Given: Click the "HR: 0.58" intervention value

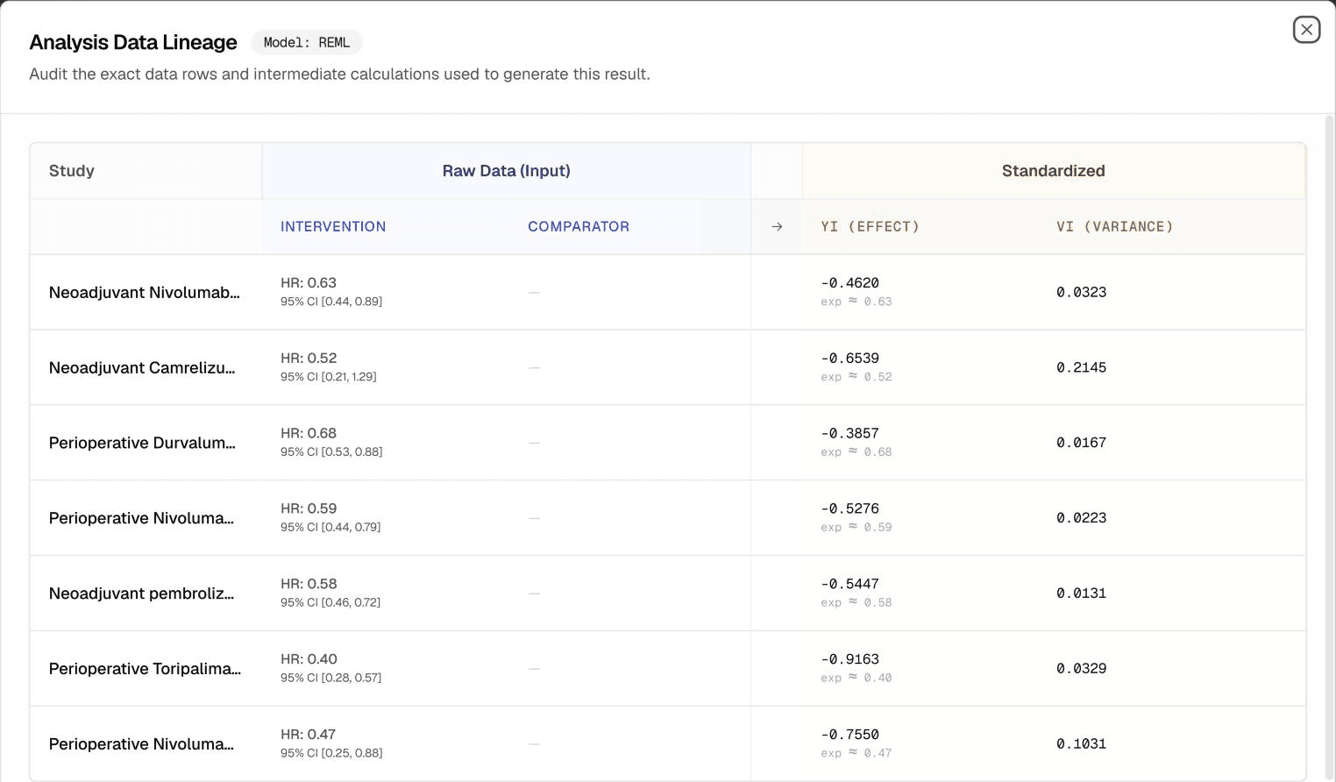Looking at the screenshot, I should tap(309, 584).
